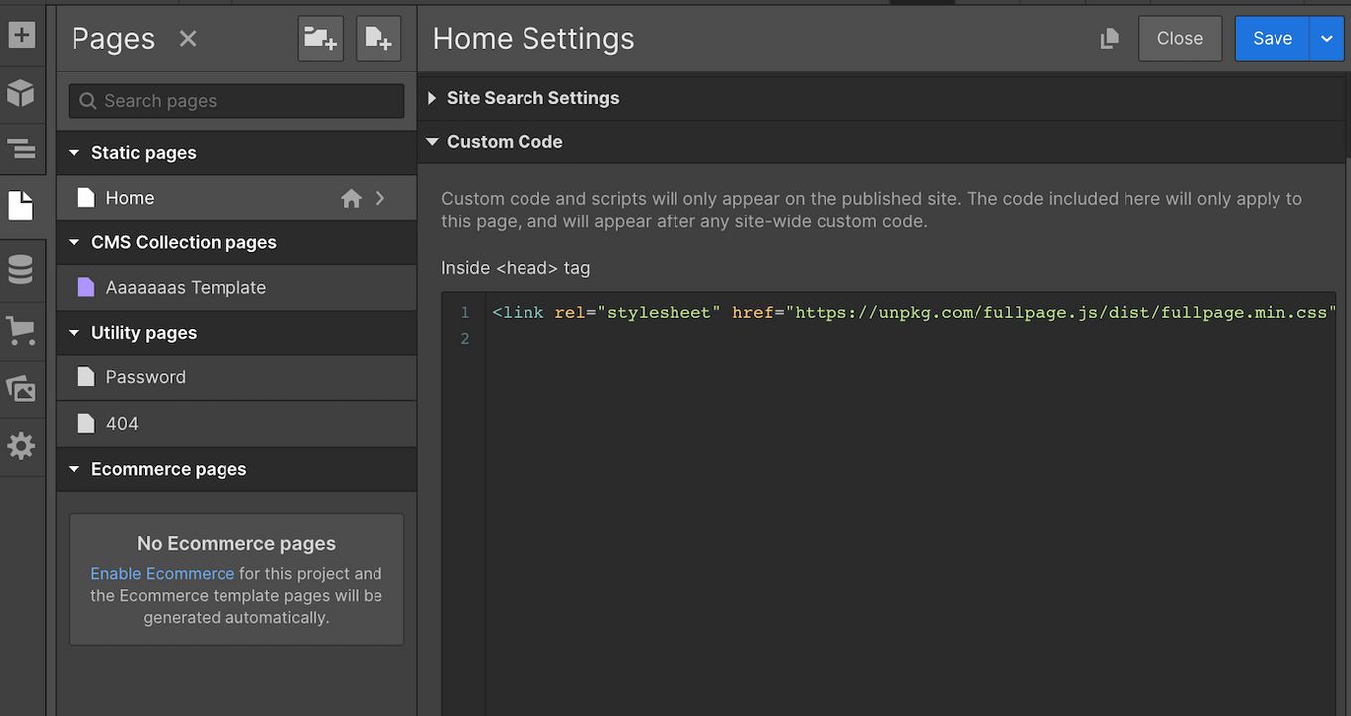The width and height of the screenshot is (1351, 716).
Task: Click the Aaaaaaas Template purple page icon
Action: point(86,288)
